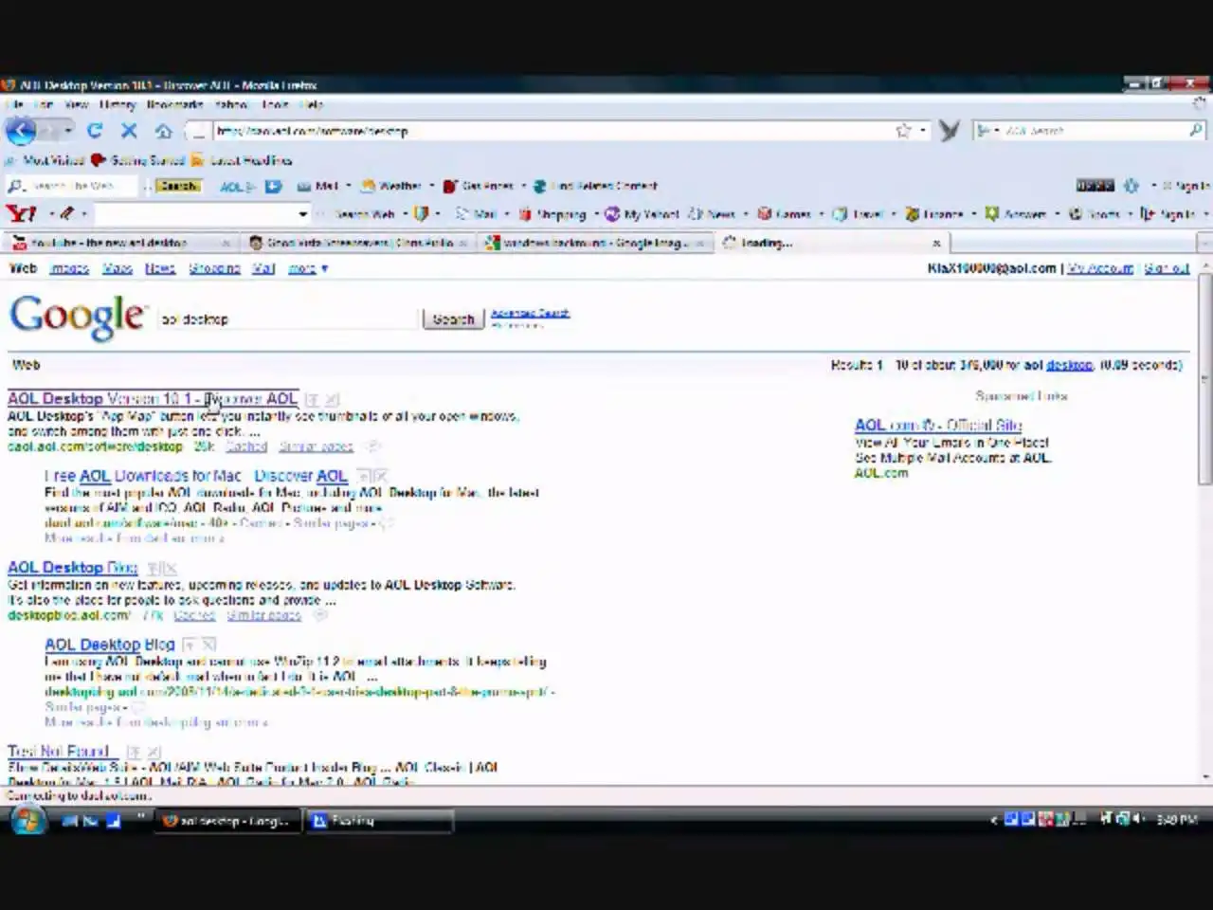Click the Sign out link
Image resolution: width=1213 pixels, height=910 pixels.
[x=1166, y=269]
